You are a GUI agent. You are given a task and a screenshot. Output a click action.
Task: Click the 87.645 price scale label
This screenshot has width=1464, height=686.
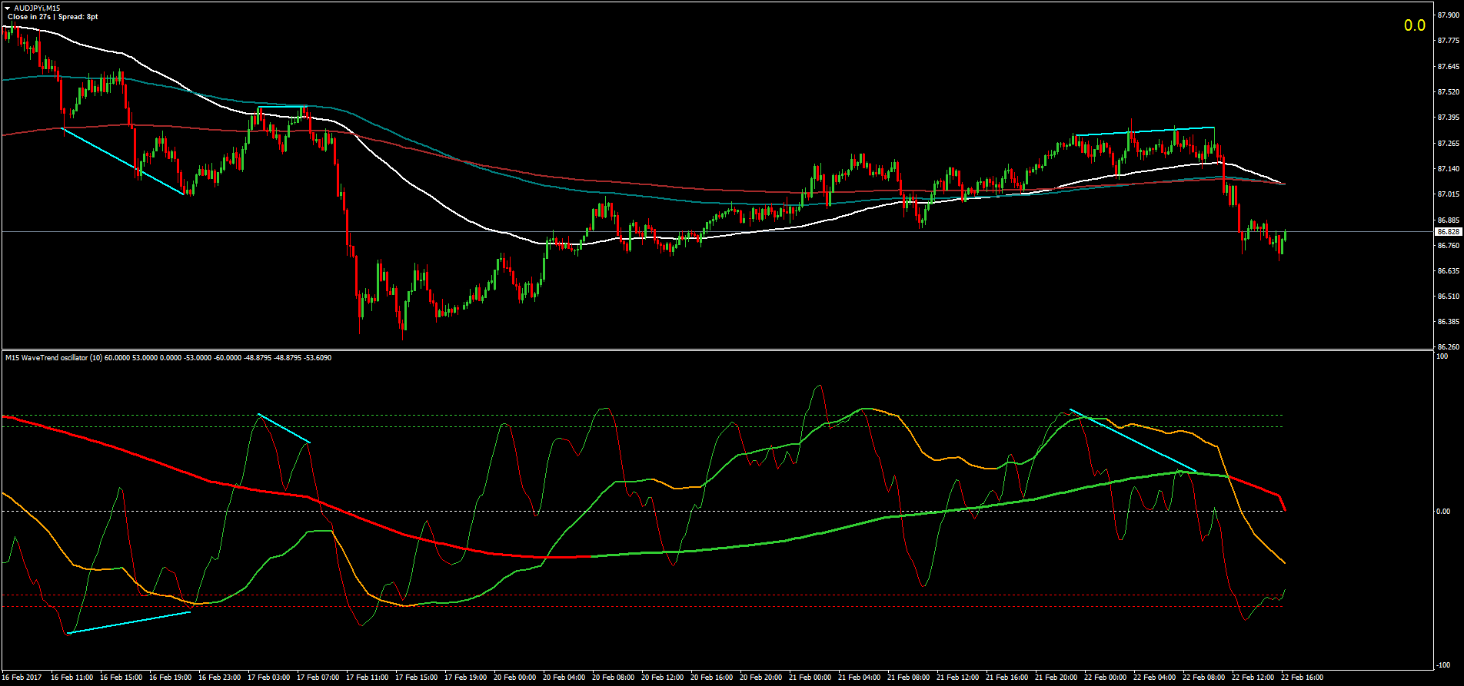1448,67
